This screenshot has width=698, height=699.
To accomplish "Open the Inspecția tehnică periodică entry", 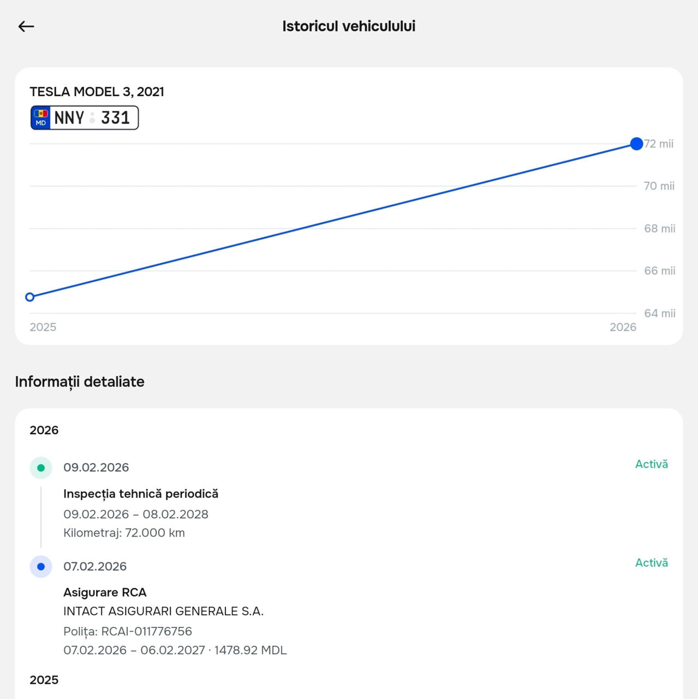I will 141,494.
